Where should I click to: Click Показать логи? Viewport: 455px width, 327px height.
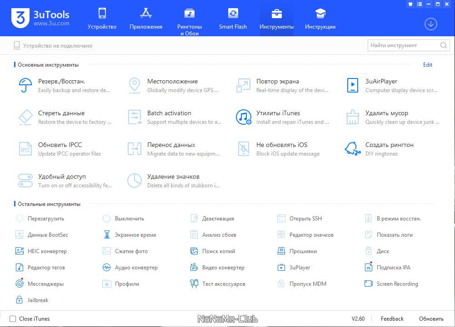click(x=389, y=235)
